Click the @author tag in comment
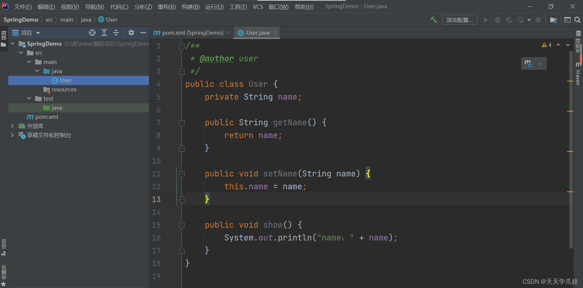Viewport: 583px width, 288px height. (x=217, y=59)
